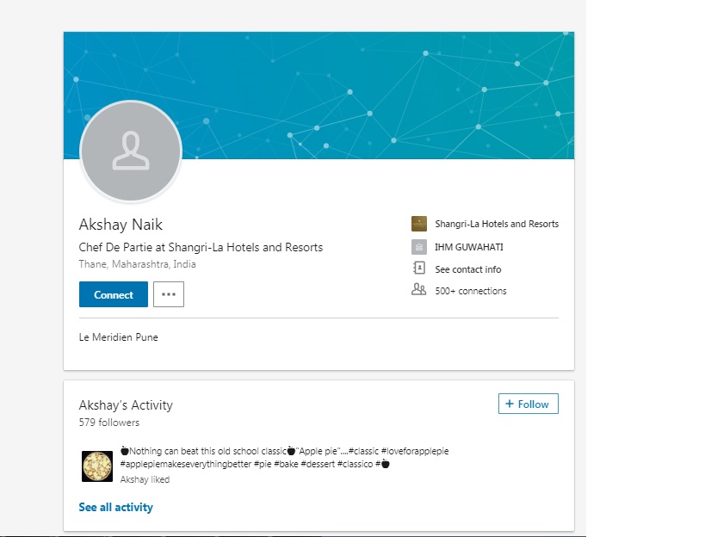Open the Shangri-La Hotels and Resorts link
Screen dimensions: 705x537
[x=497, y=224]
